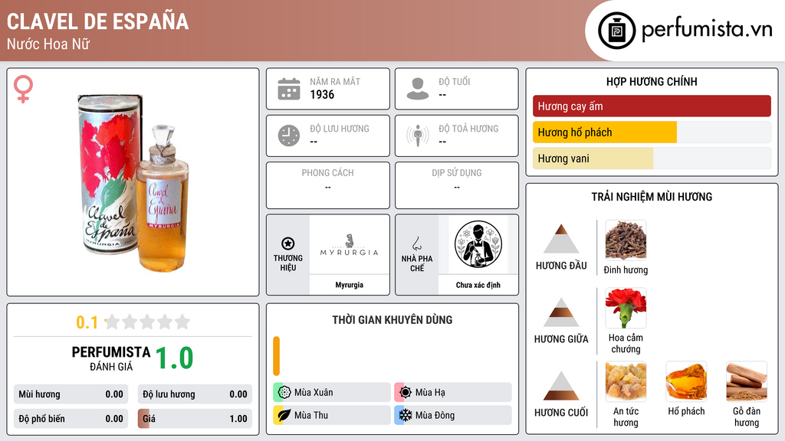Click the Hương giữa pyramid icon
785x441 pixels.
click(x=561, y=312)
